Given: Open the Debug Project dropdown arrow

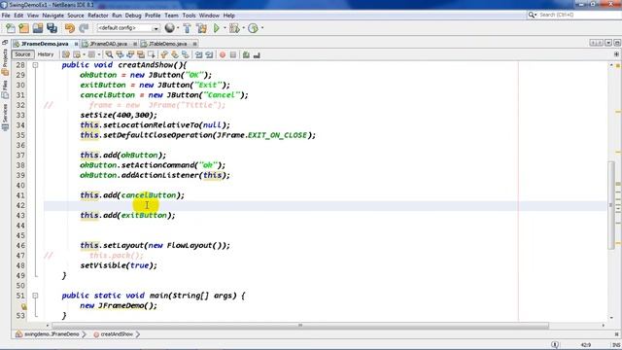Looking at the screenshot, I should click(243, 28).
